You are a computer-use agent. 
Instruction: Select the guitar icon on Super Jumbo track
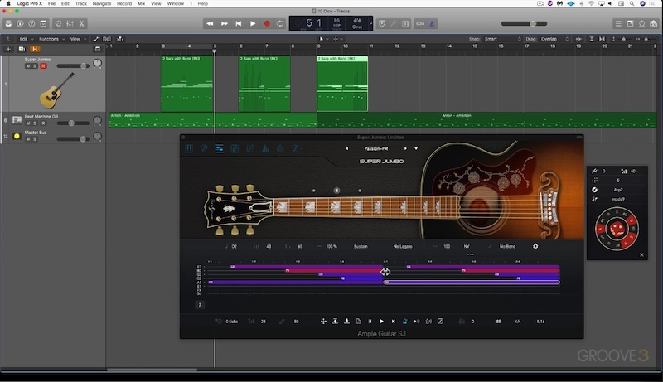click(x=56, y=90)
